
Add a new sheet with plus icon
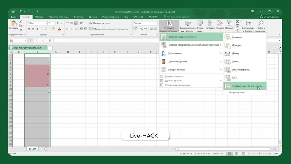coord(46,149)
